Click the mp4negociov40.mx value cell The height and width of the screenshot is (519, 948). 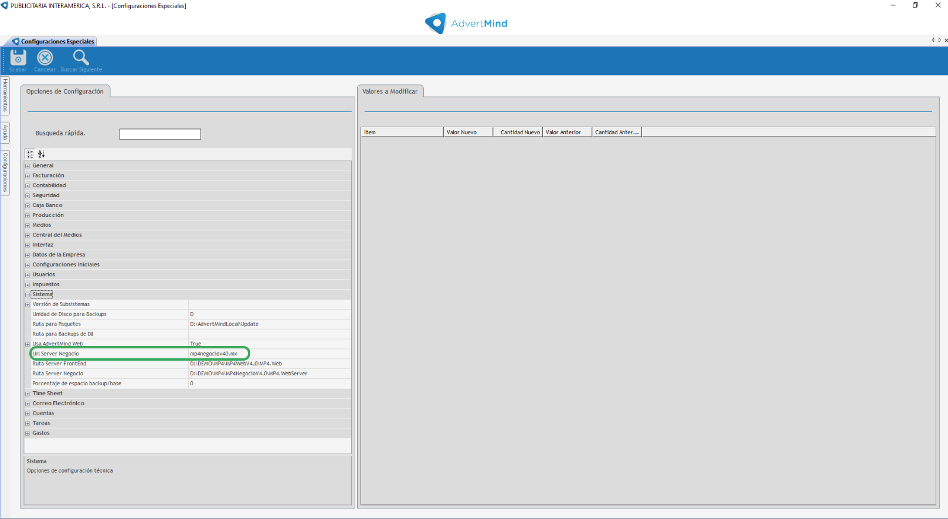coord(270,354)
